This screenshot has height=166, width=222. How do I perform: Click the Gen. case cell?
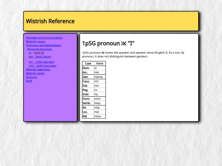(x=88, y=77)
